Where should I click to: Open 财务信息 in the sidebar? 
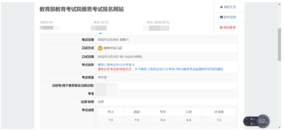(228, 17)
